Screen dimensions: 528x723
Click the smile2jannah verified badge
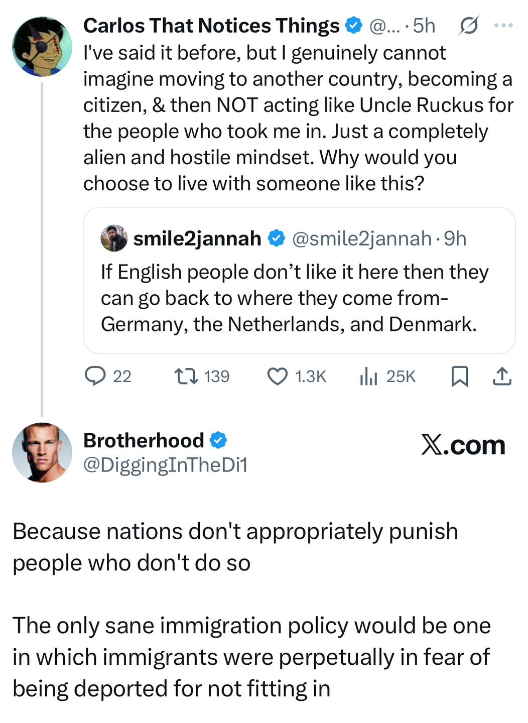click(276, 238)
